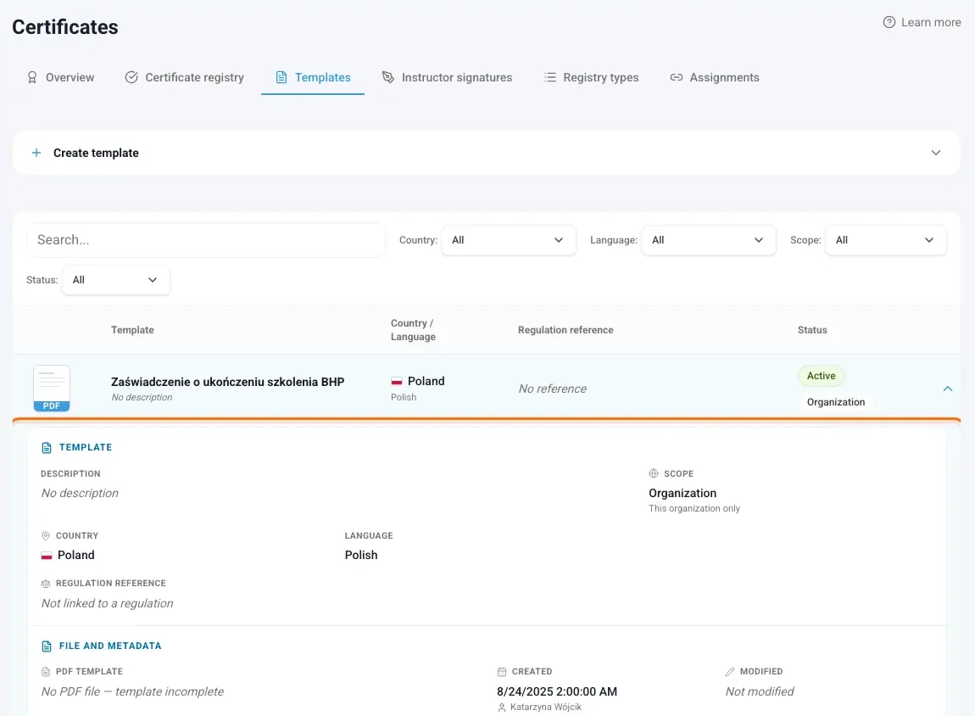Click the Poland flag icon in table row
The image size is (975, 716).
tap(397, 381)
